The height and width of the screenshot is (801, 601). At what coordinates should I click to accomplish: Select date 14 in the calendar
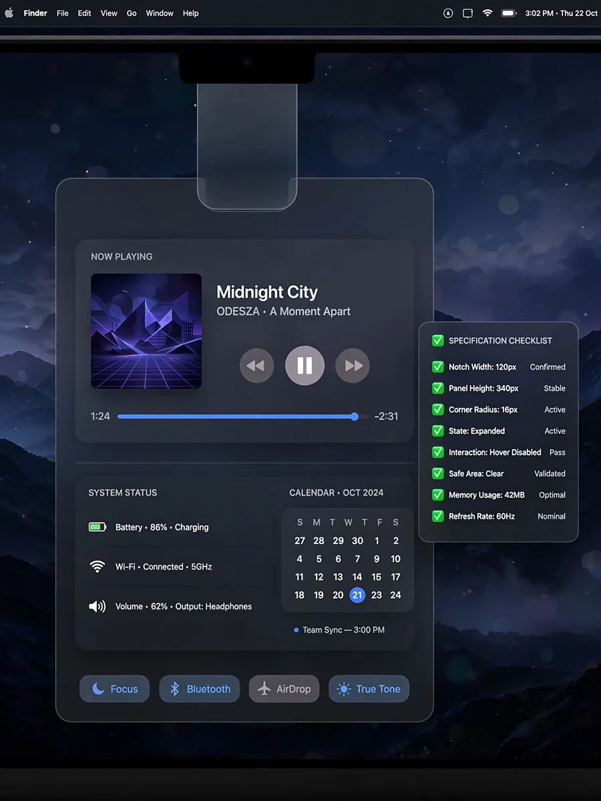357,577
